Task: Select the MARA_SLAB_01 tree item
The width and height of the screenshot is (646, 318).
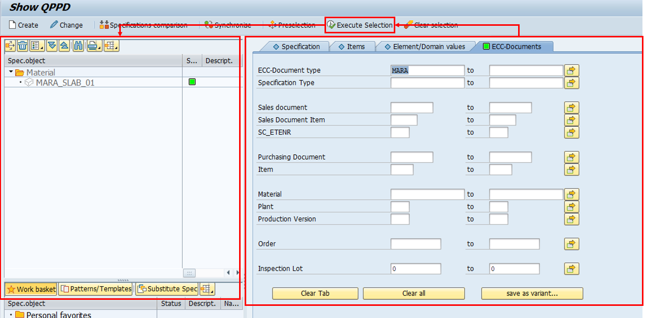Action: (x=65, y=82)
